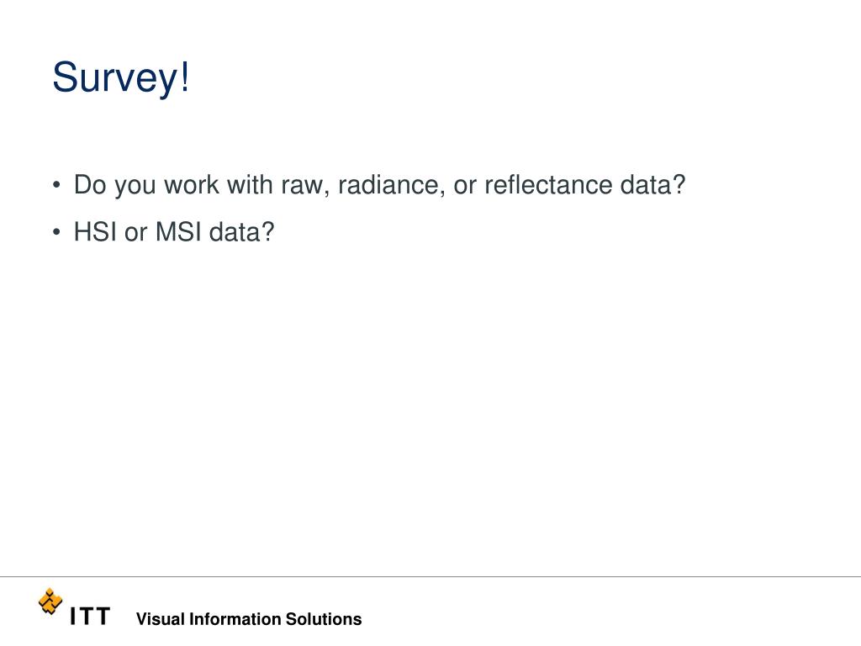This screenshot has height=646, width=861.
Task: Select the word reflectance in first bullet
Action: (548, 184)
